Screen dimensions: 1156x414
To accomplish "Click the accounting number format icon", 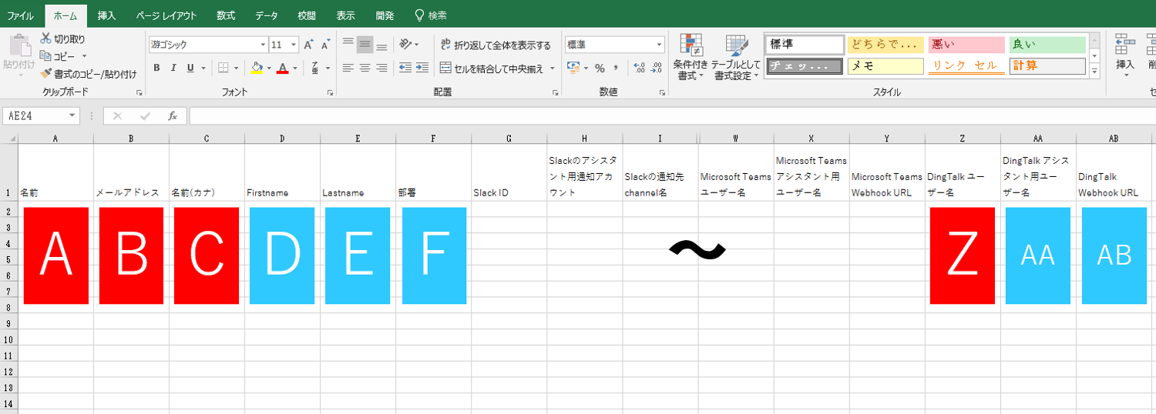I will pyautogui.click(x=573, y=68).
